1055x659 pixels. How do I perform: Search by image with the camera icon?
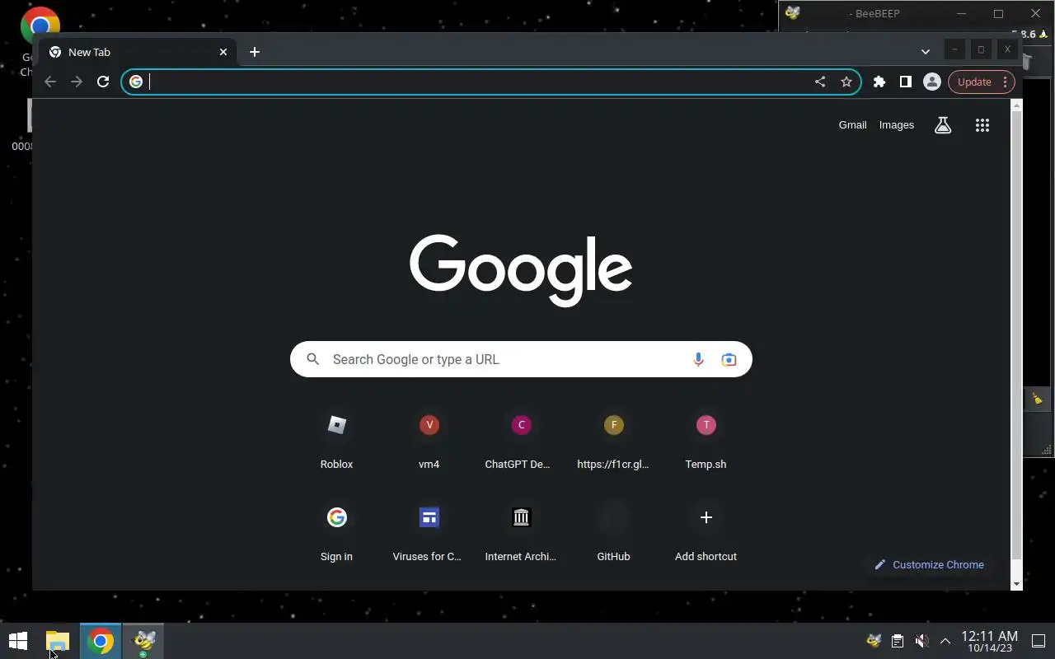729,359
